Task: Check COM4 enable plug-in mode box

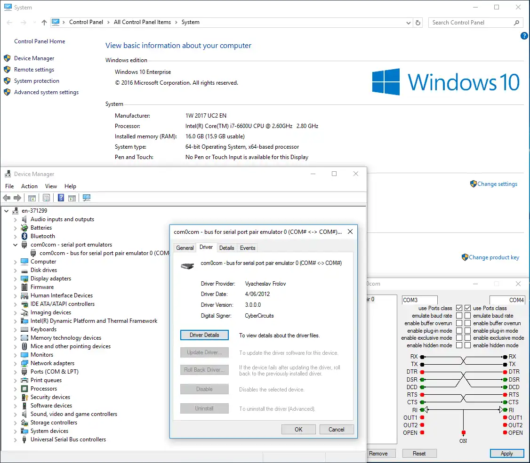Action: pyautogui.click(x=467, y=331)
